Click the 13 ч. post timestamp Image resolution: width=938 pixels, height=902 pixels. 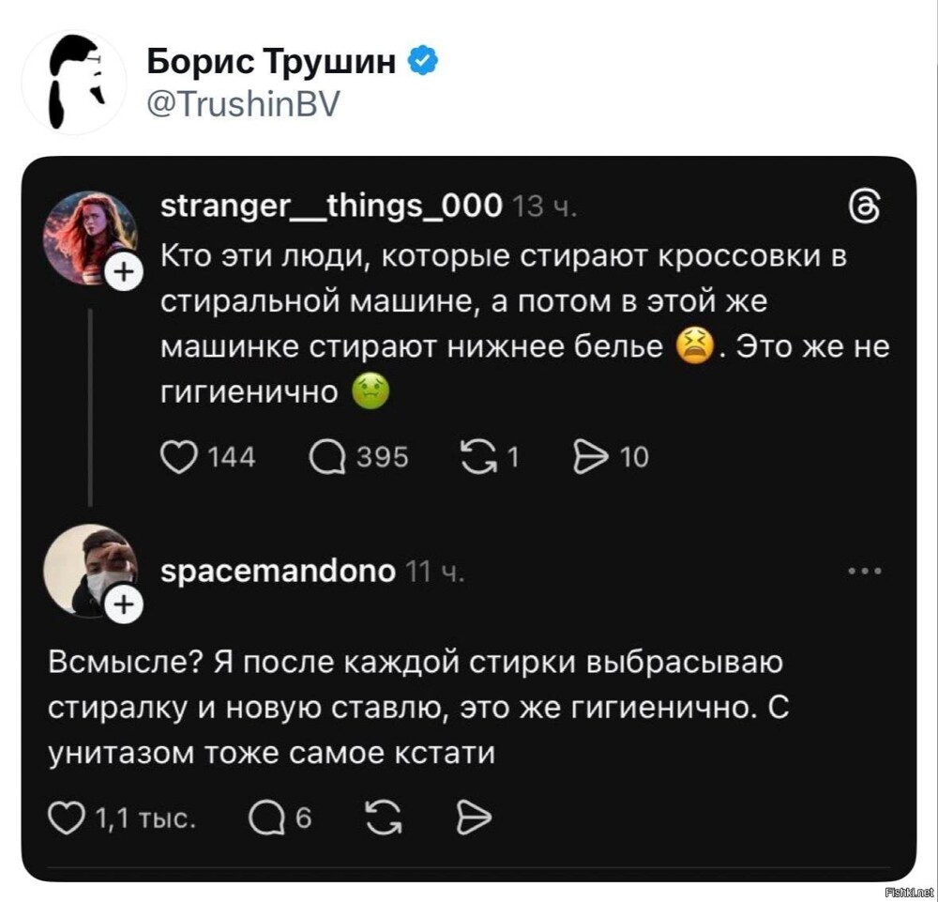pos(537,206)
